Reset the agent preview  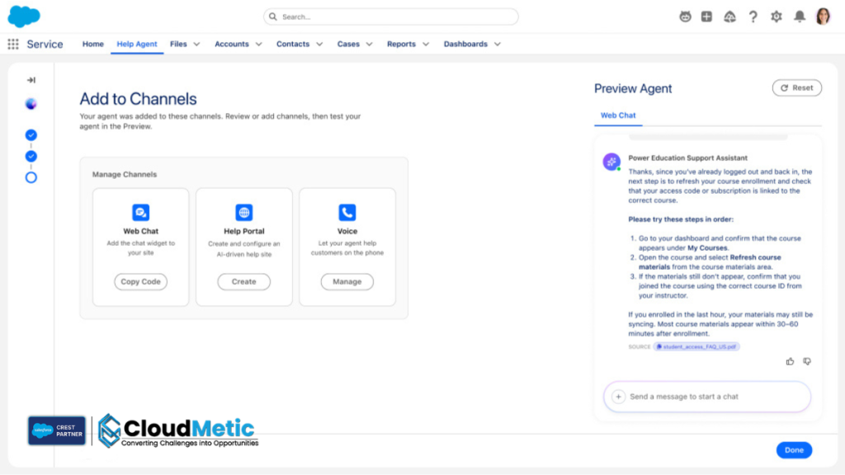tap(796, 87)
